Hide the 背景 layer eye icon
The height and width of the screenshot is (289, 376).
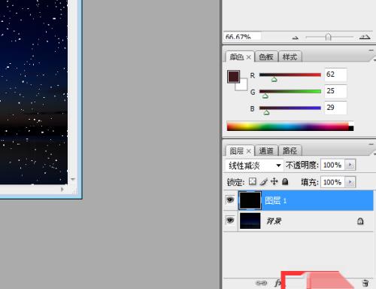click(230, 221)
